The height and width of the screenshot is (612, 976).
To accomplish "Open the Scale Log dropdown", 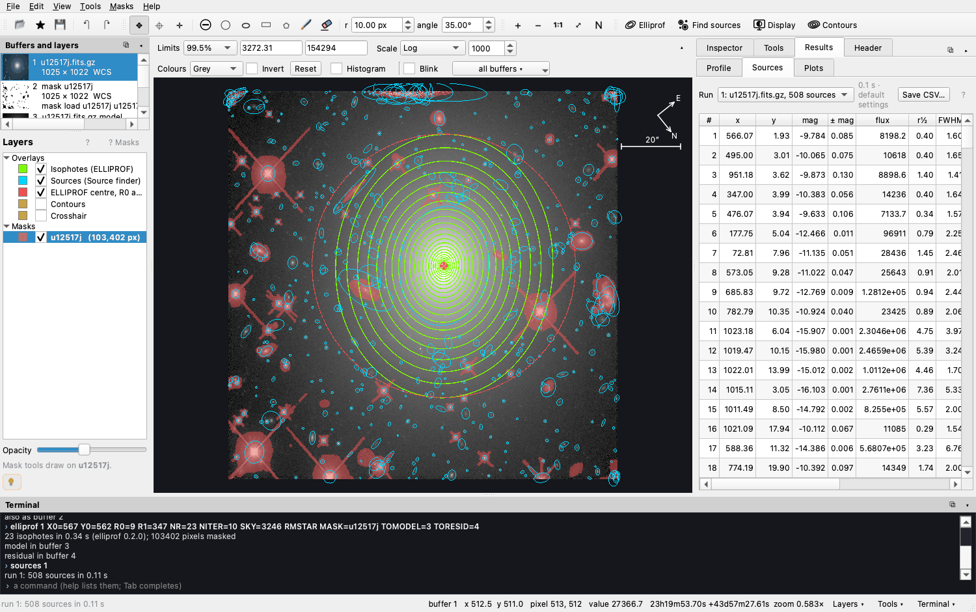I will click(432, 48).
